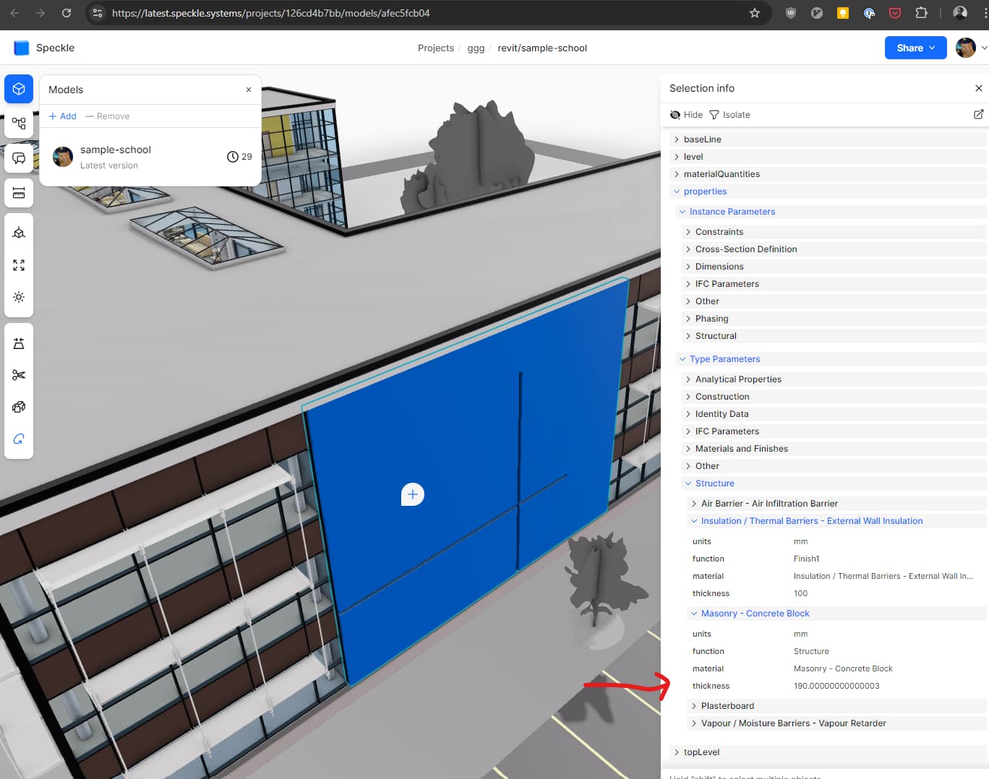989x779 pixels.
Task: Collapse the Structure group
Action: pyautogui.click(x=834, y=483)
